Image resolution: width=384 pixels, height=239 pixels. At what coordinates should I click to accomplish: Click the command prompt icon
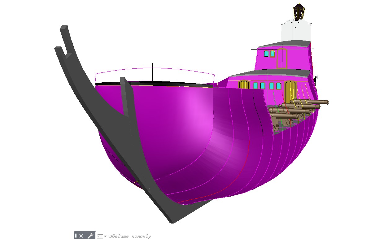point(100,236)
